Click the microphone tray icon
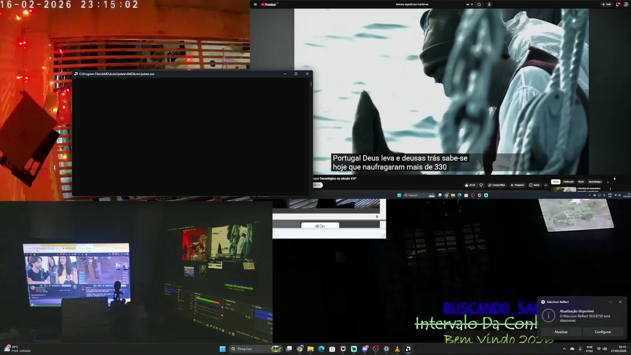This screenshot has height=355, width=631. (580, 349)
